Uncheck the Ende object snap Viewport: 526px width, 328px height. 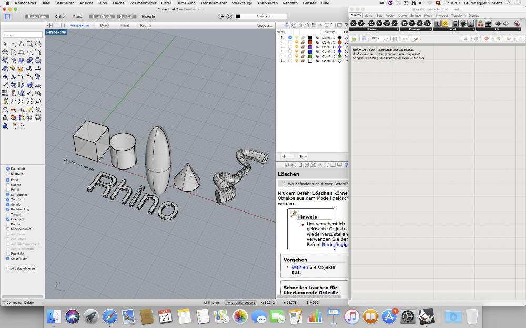pyautogui.click(x=8, y=179)
